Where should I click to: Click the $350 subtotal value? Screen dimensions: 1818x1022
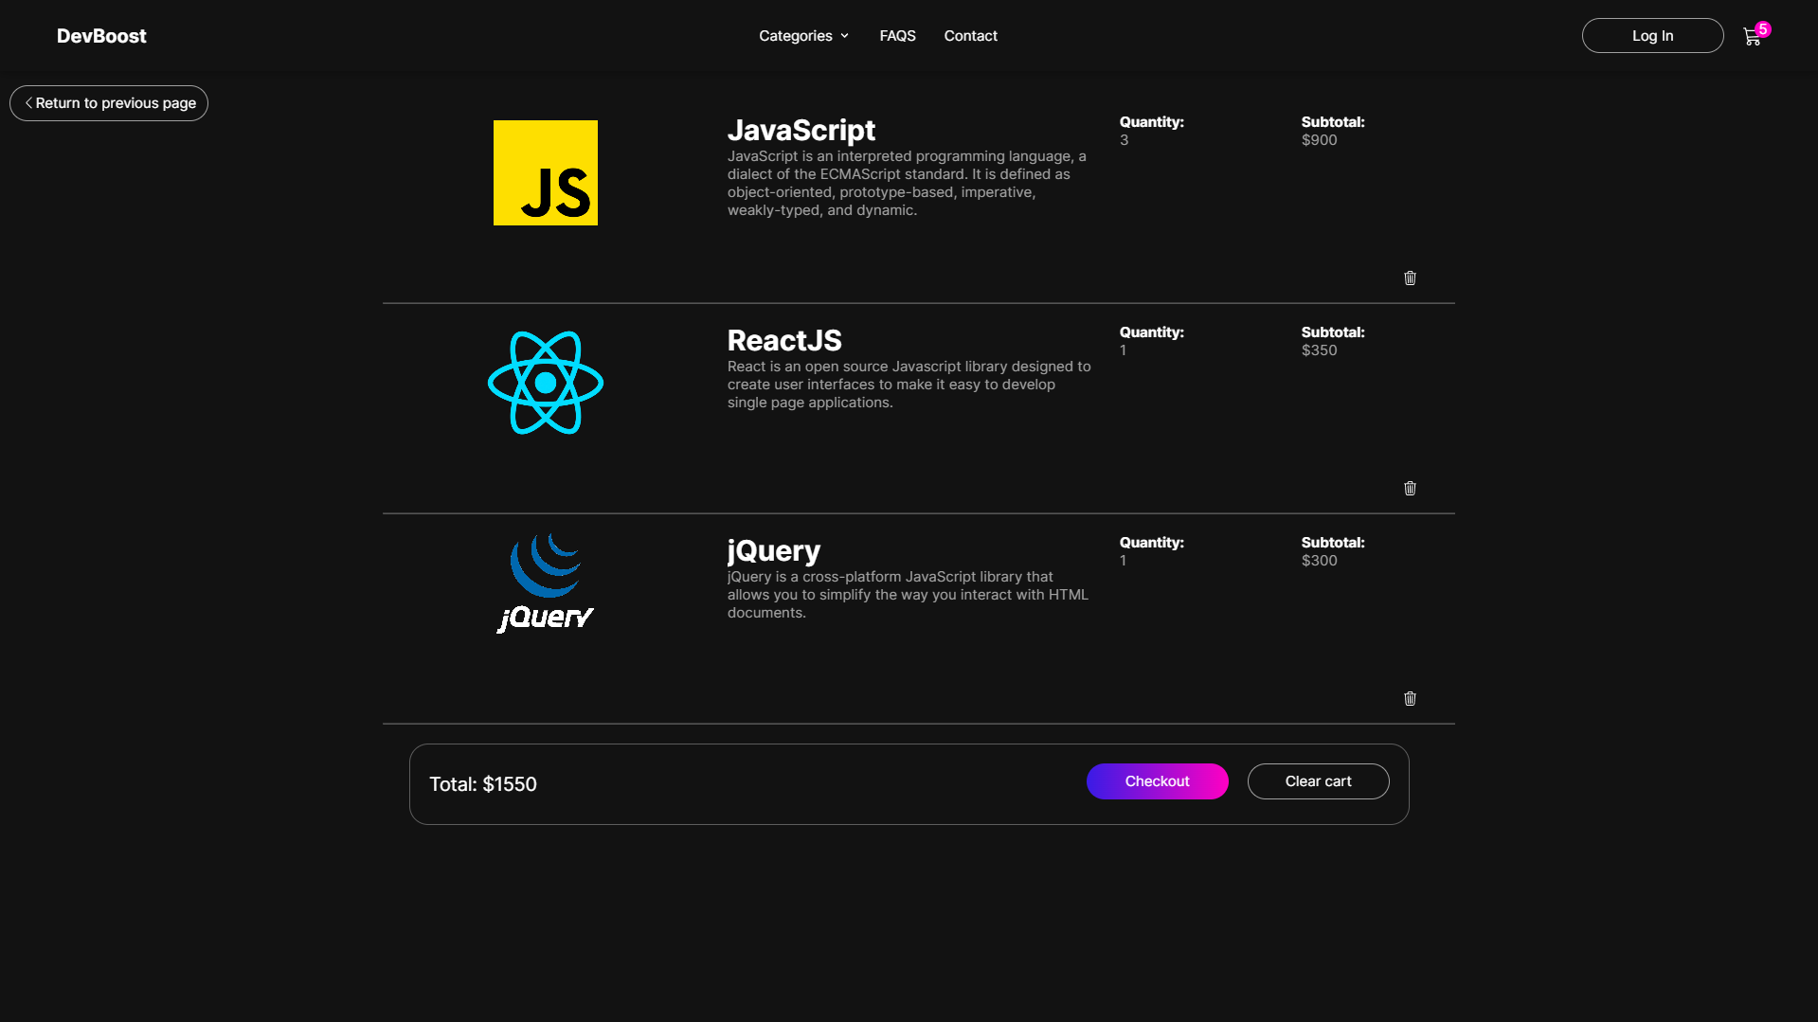point(1319,350)
